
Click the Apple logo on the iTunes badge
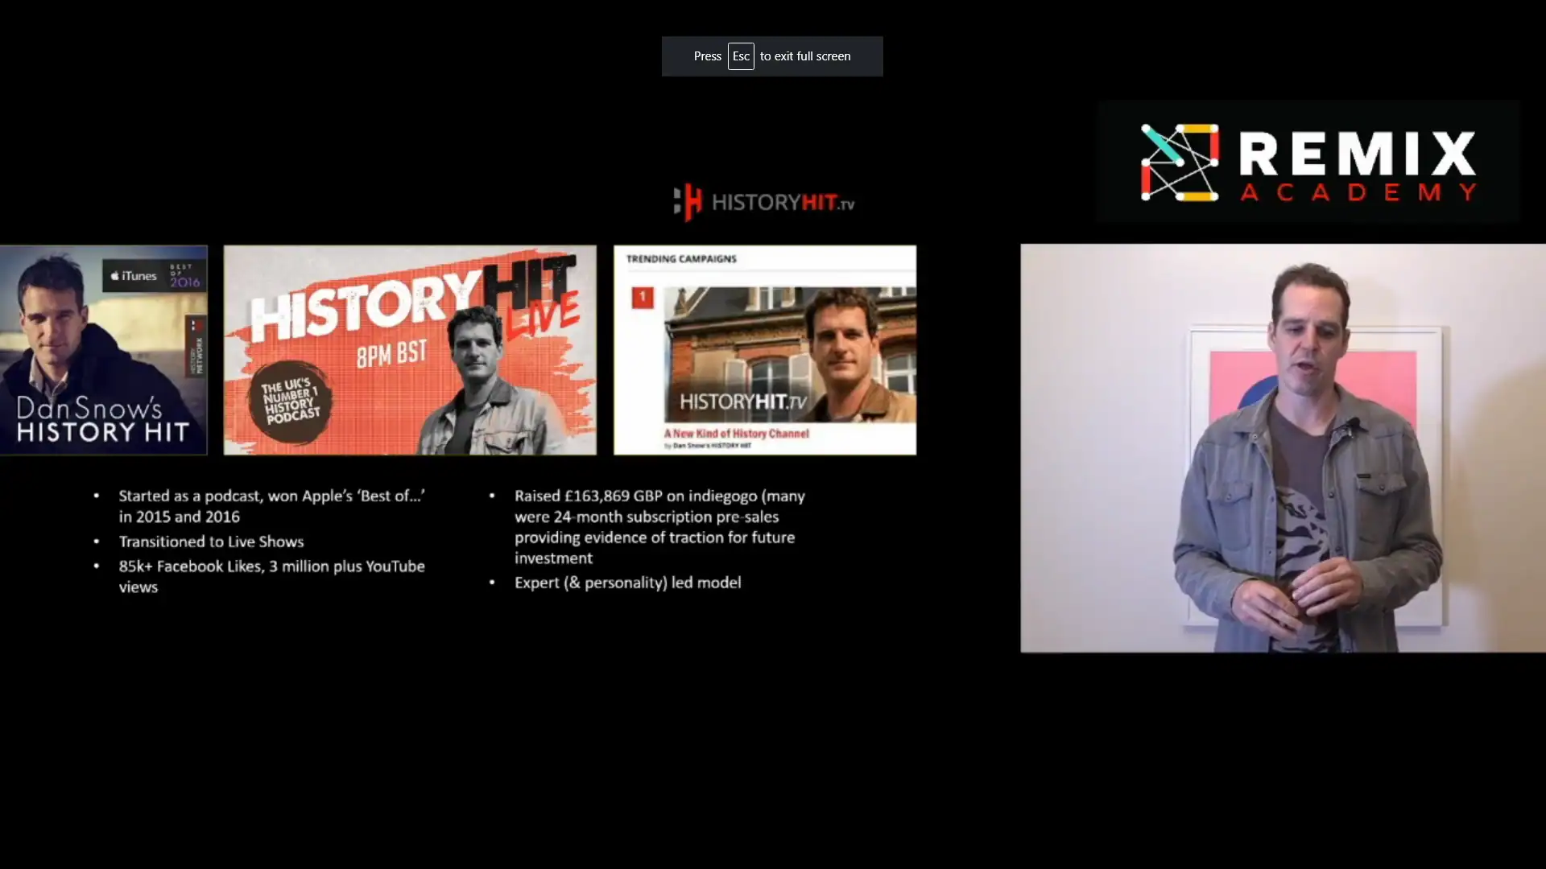pos(113,274)
